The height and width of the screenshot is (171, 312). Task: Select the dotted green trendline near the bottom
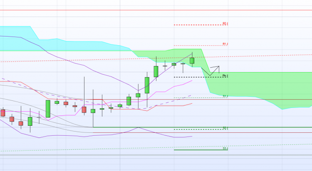[x=156, y=148]
